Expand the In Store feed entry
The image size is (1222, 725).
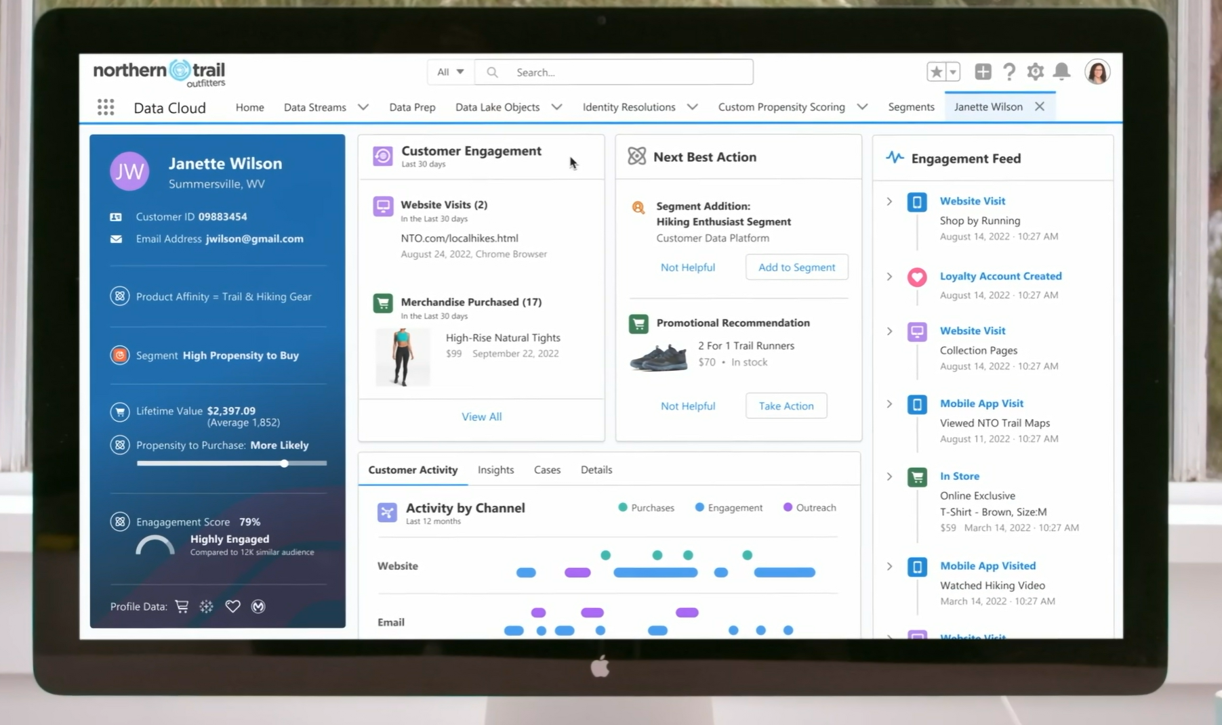[889, 477]
